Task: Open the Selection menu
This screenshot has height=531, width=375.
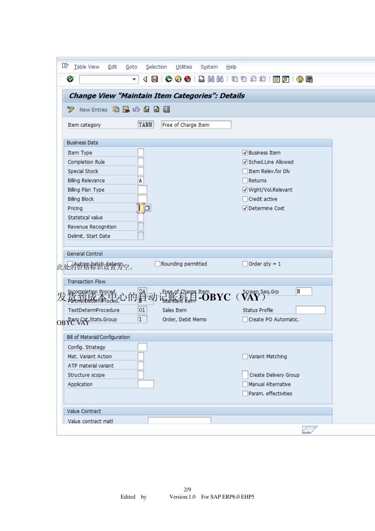Action: [156, 67]
